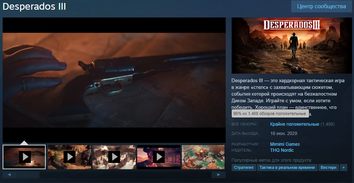Open the Центр сообщества community hub
The image size is (354, 183).
click(x=322, y=6)
